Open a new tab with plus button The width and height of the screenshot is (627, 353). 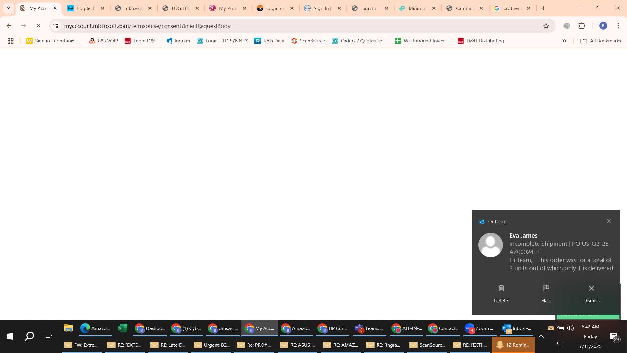click(x=543, y=8)
